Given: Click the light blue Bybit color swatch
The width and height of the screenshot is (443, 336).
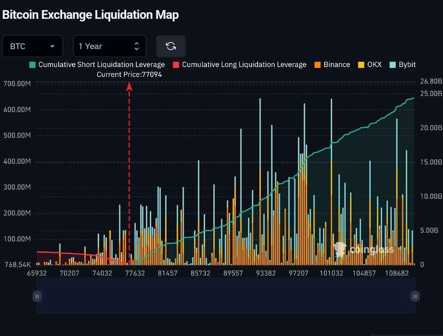Looking at the screenshot, I should pyautogui.click(x=393, y=65).
